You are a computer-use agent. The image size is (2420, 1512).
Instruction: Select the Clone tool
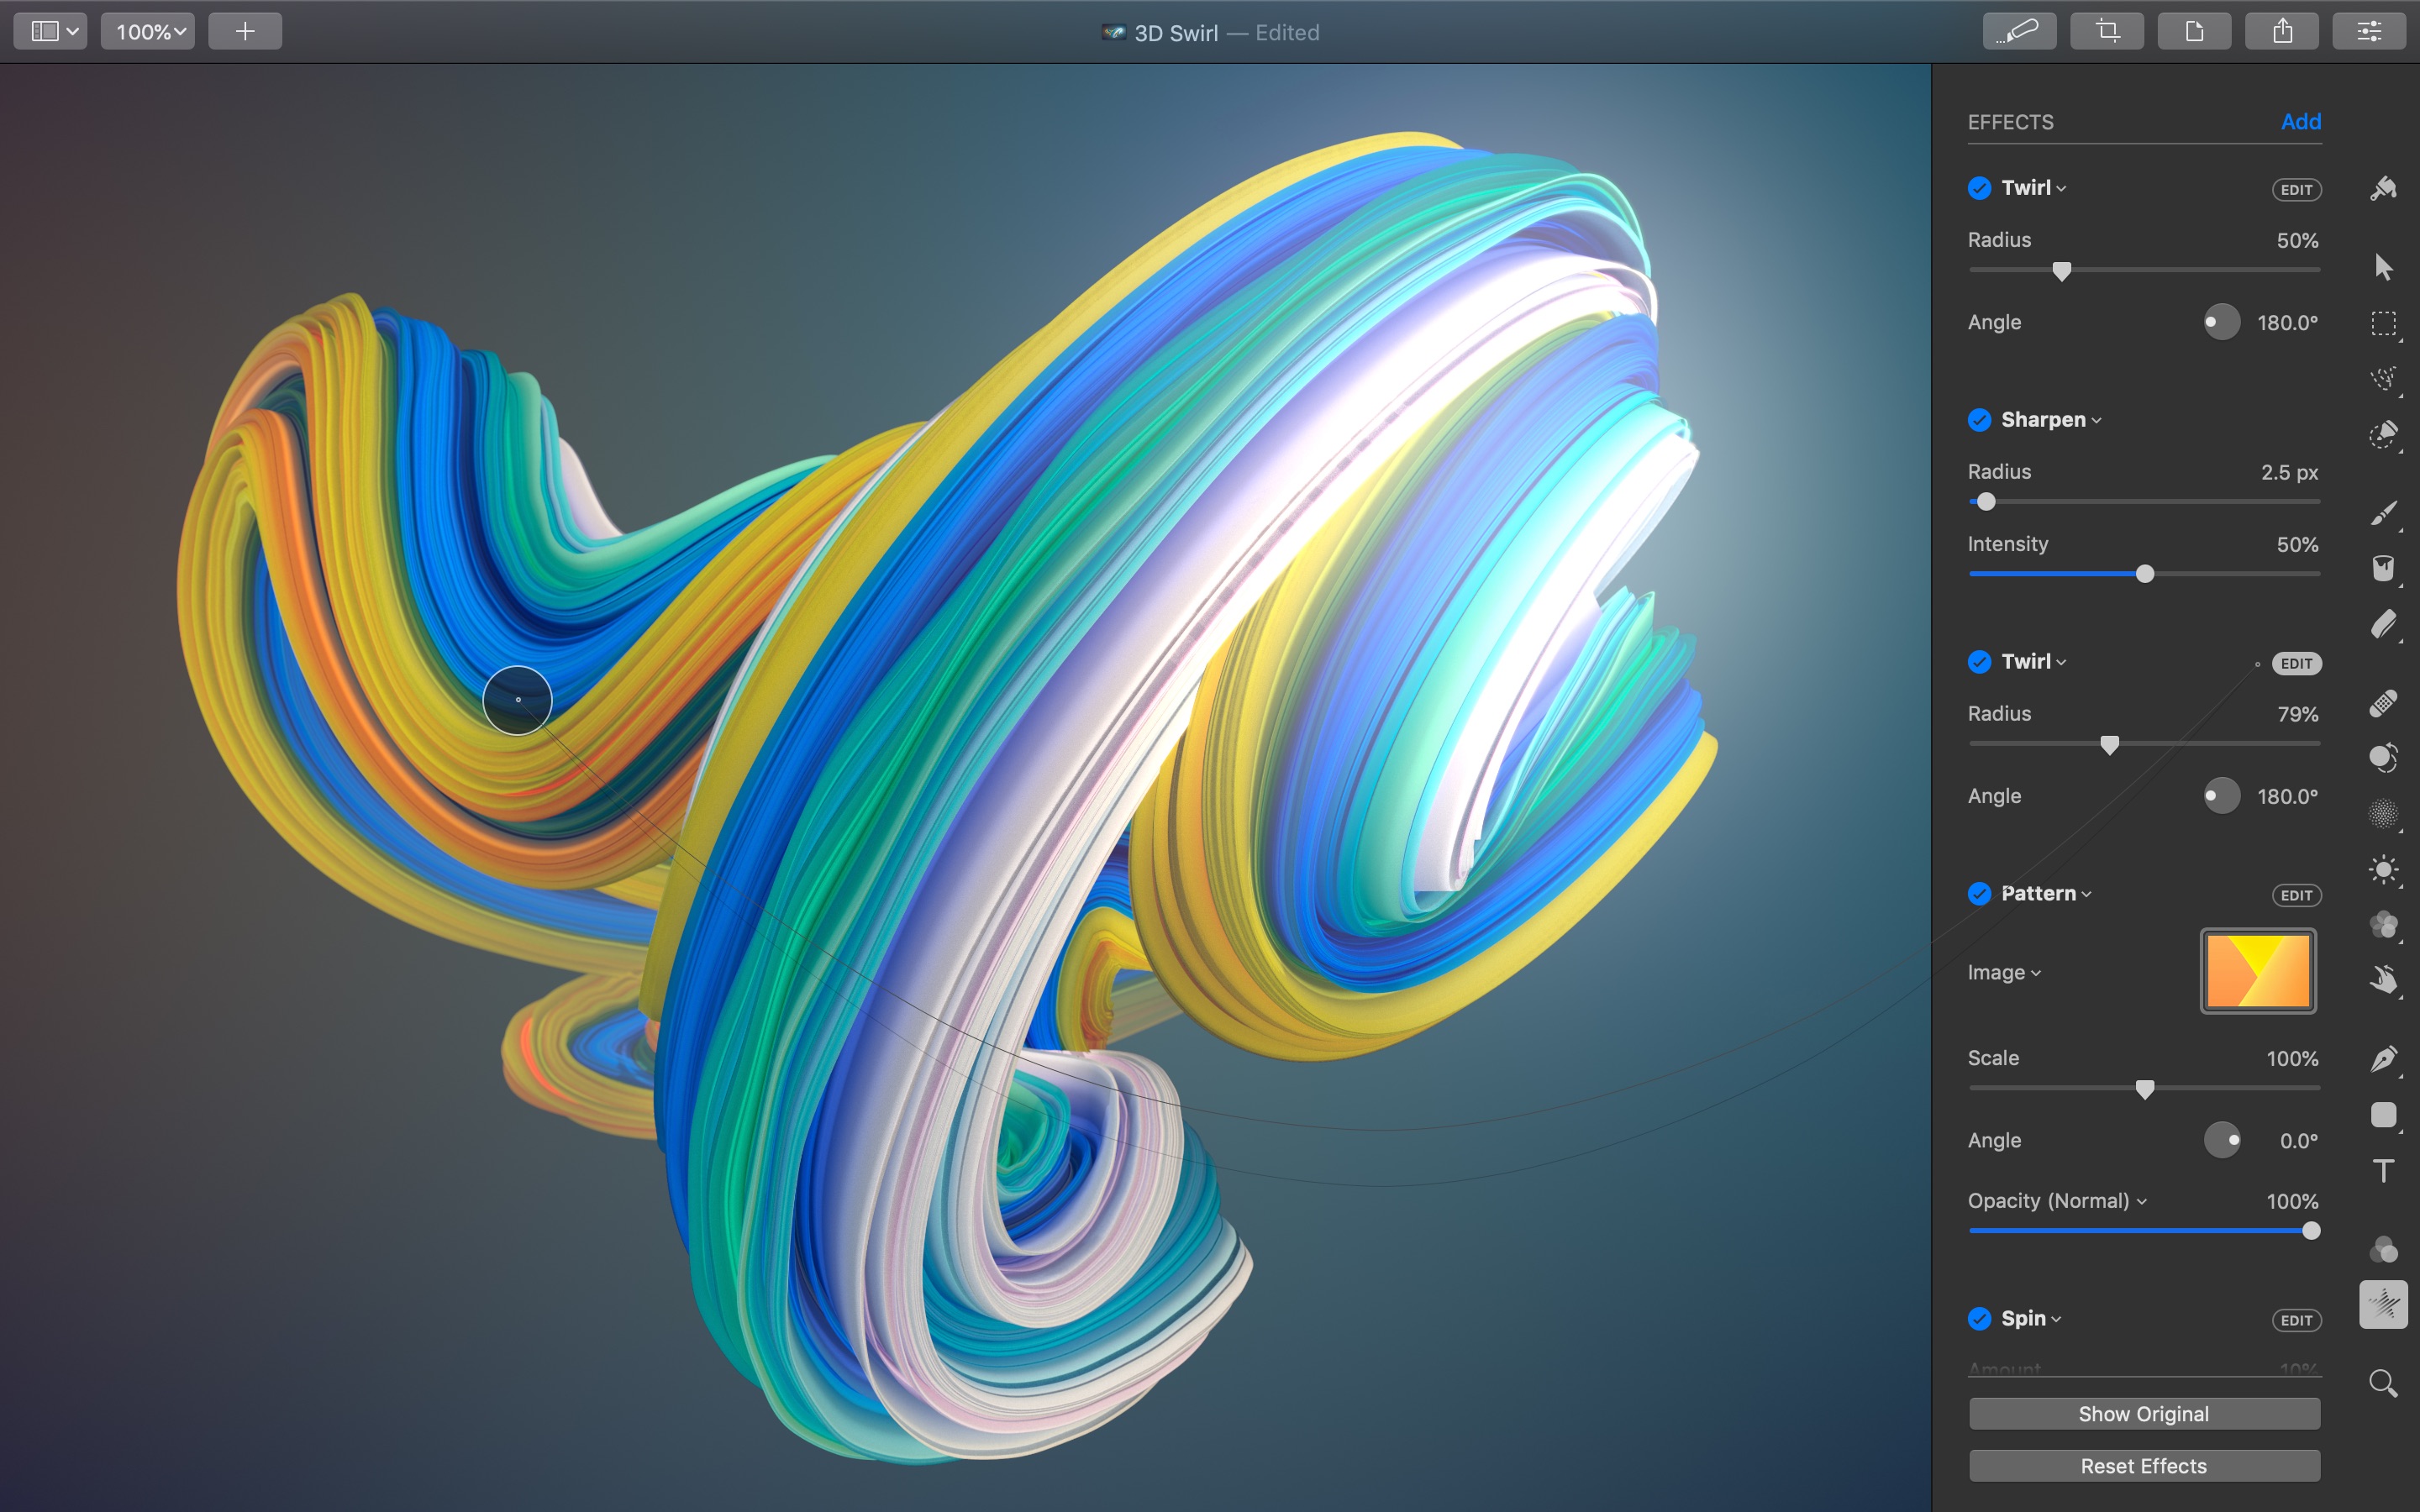point(2384,758)
